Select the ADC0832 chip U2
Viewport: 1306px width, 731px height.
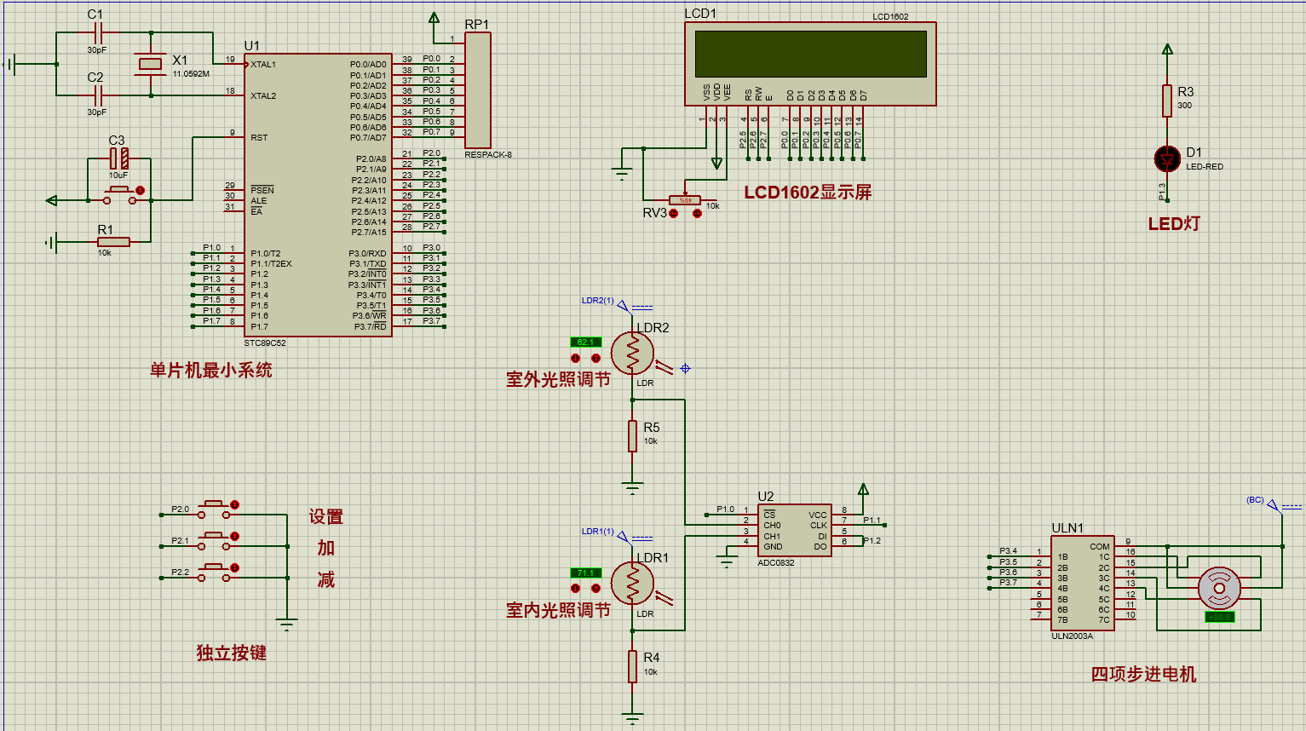(794, 531)
